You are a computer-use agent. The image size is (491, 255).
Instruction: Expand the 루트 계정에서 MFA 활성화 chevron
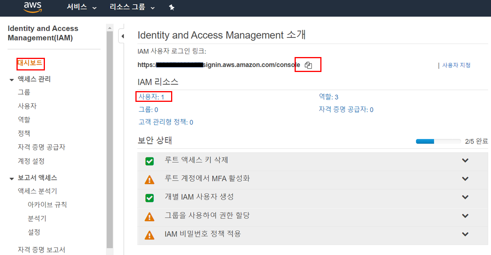pyautogui.click(x=465, y=179)
